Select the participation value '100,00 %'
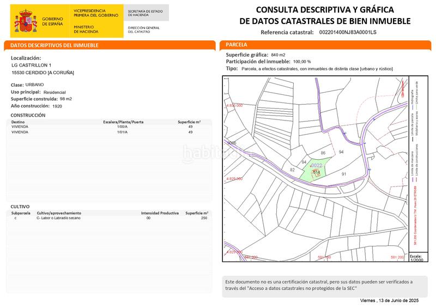This screenshot has height=308, width=436. click(x=302, y=62)
